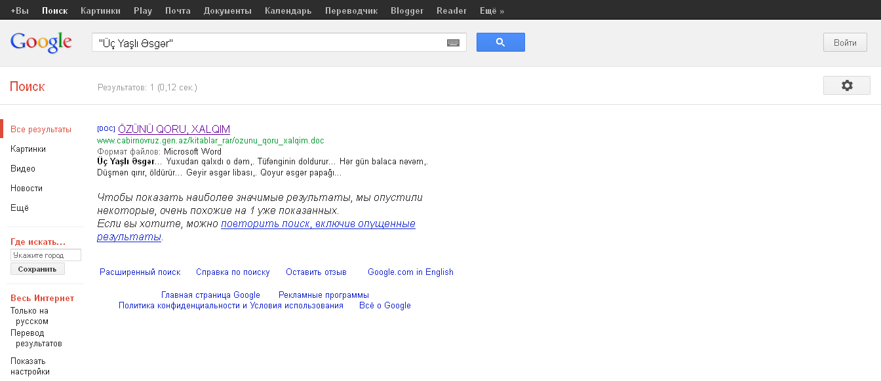Click the red Поиск heading

[28, 86]
